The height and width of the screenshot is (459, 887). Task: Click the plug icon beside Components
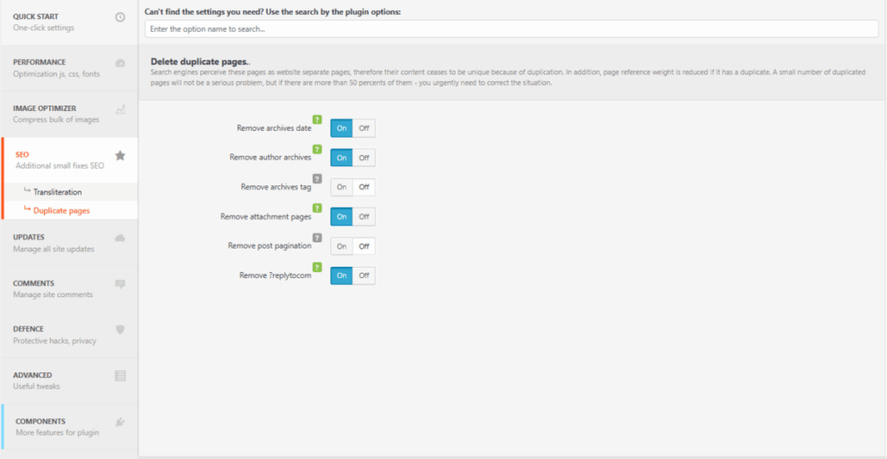[120, 422]
